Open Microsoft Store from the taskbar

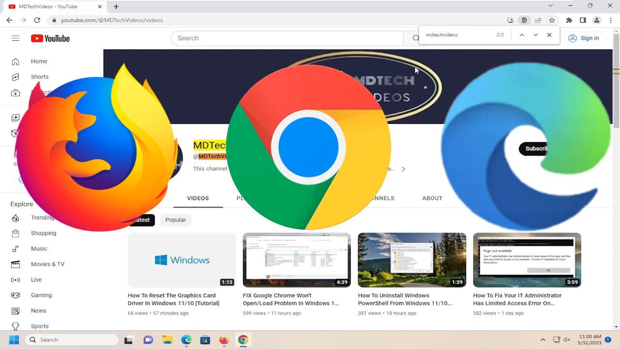pos(205,340)
